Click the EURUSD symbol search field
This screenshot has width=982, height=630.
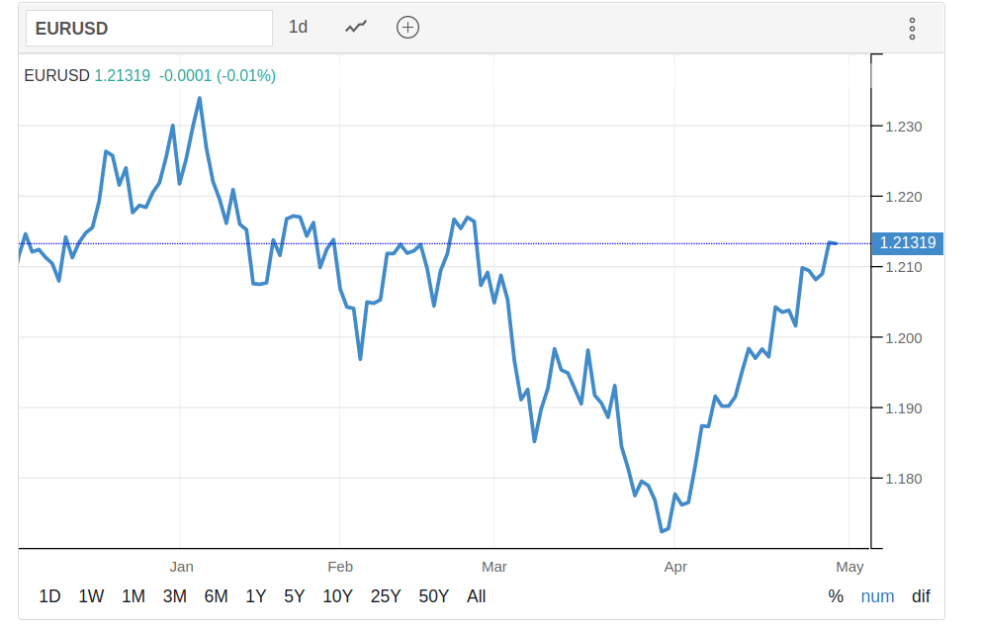point(148,29)
